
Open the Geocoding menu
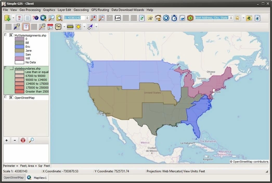81,10
